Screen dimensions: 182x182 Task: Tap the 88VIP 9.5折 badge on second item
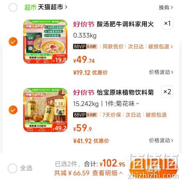[85, 115]
